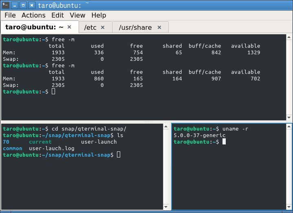Click the bottom-left pane scroll down arrow
The image size is (293, 213).
click(166, 207)
